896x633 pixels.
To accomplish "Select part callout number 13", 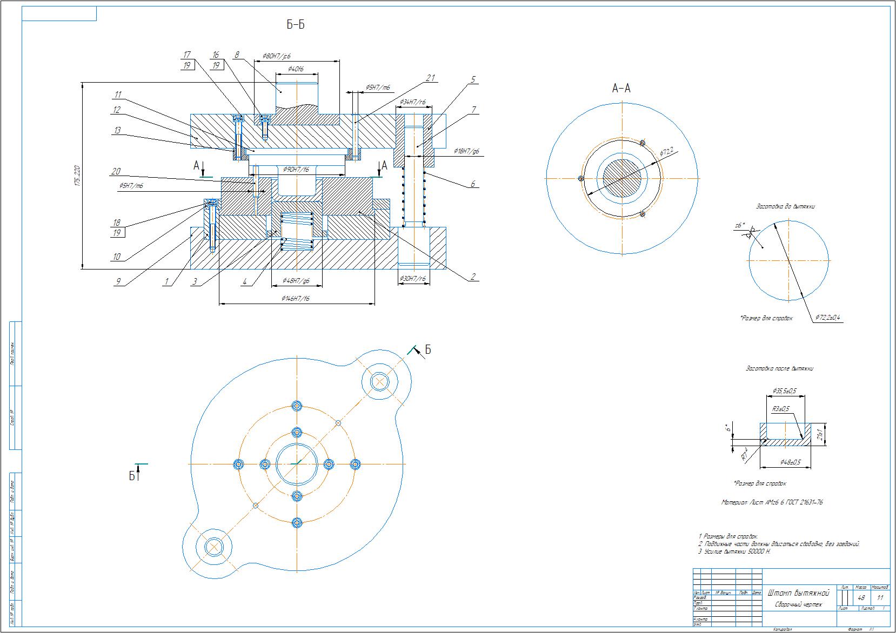I will tap(117, 130).
